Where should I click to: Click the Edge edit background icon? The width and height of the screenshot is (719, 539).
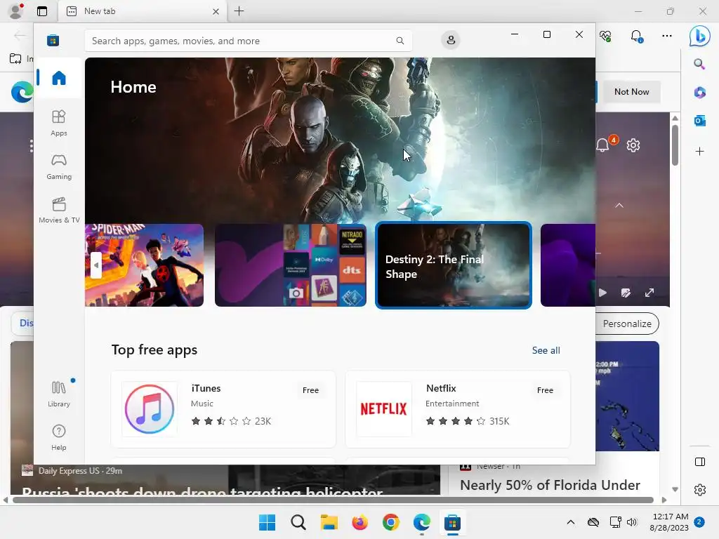click(x=626, y=293)
